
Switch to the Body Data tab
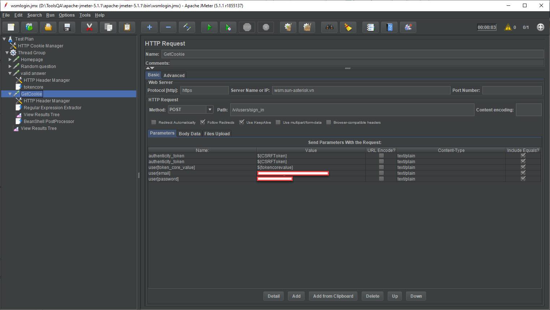(x=189, y=133)
